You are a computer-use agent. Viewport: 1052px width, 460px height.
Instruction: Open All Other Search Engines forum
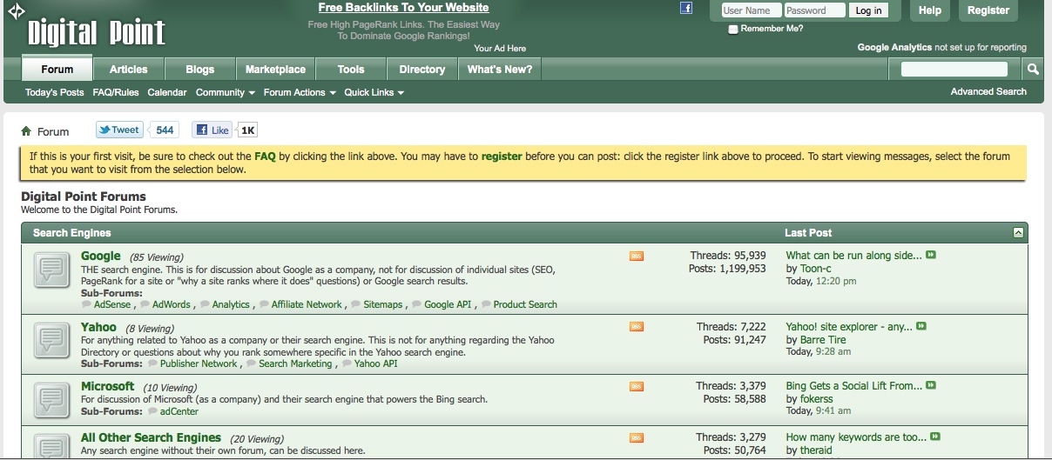click(151, 437)
